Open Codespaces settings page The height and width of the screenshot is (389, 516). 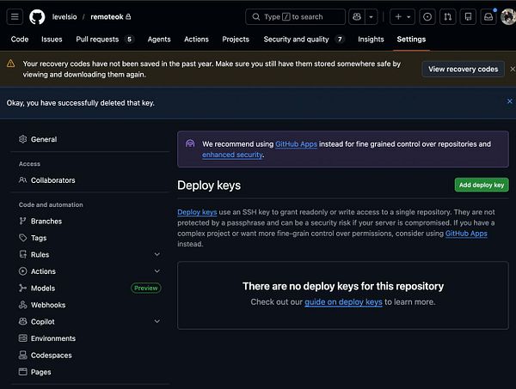[x=52, y=356]
